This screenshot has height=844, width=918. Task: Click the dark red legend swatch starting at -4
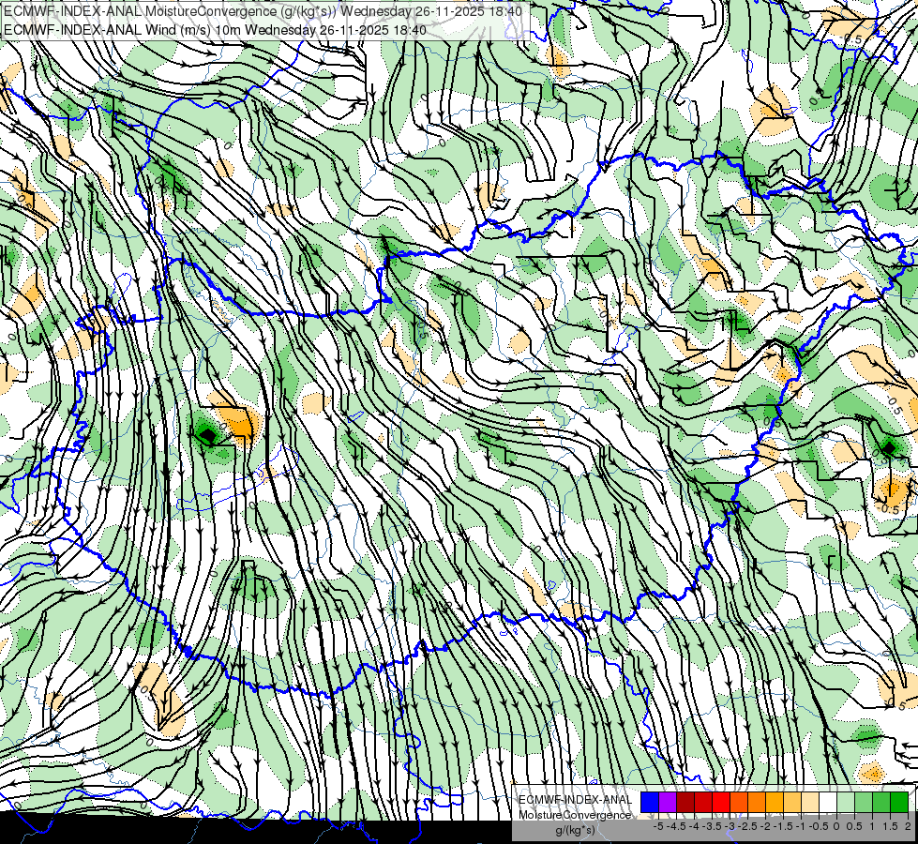click(685, 802)
